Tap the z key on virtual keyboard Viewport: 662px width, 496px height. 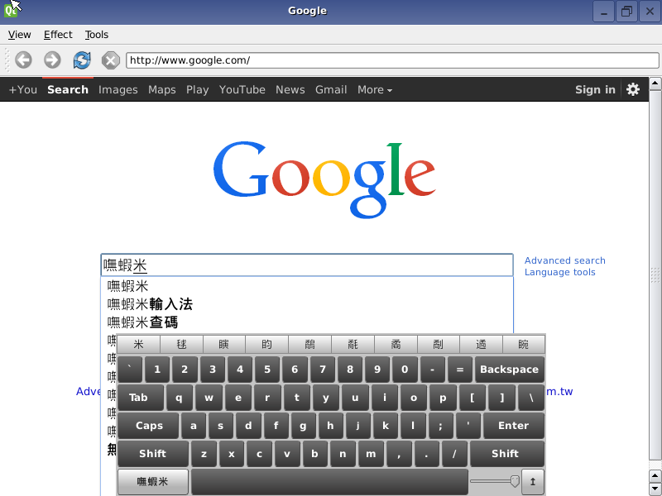204,453
